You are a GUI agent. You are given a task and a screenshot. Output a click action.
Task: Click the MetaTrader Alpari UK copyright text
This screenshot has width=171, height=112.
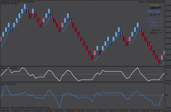click(25, 108)
